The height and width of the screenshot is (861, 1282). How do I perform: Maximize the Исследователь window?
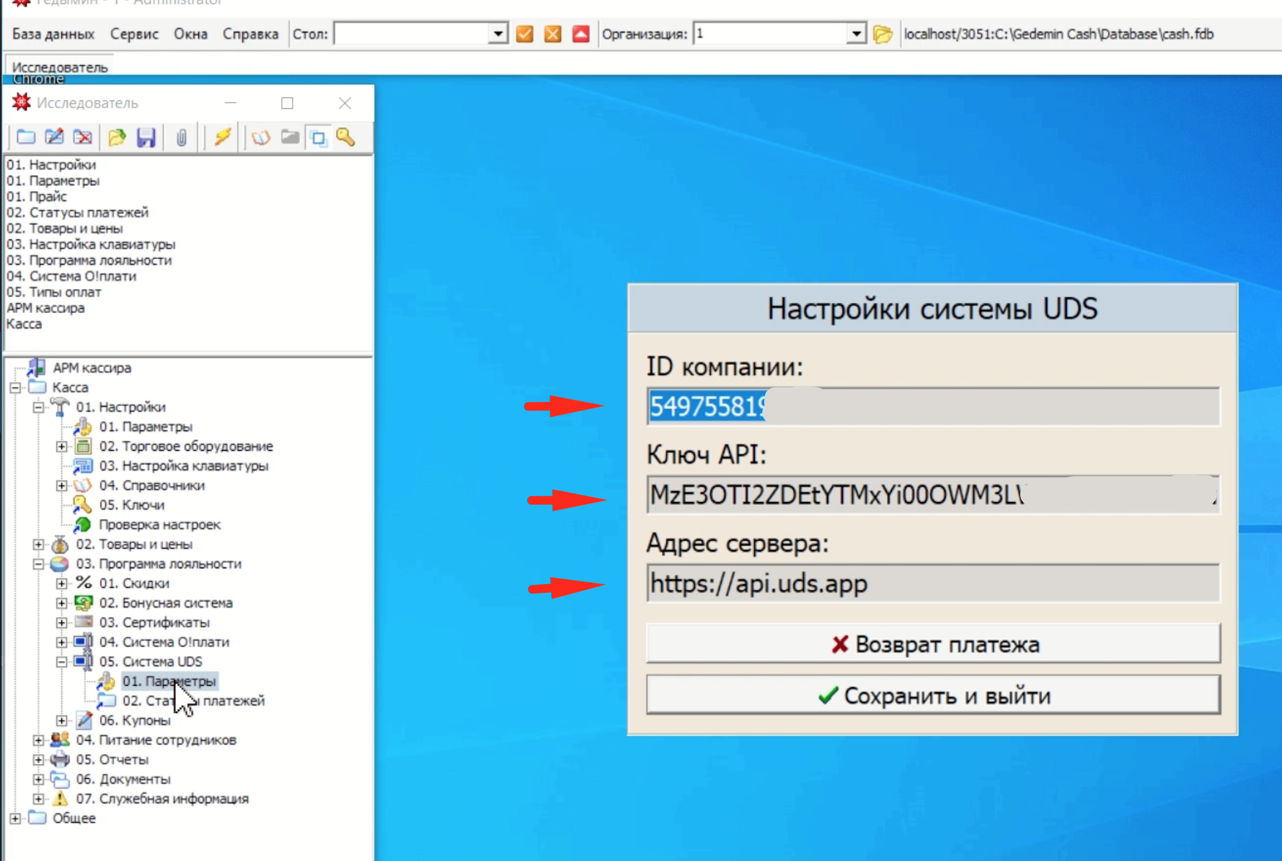click(x=287, y=103)
